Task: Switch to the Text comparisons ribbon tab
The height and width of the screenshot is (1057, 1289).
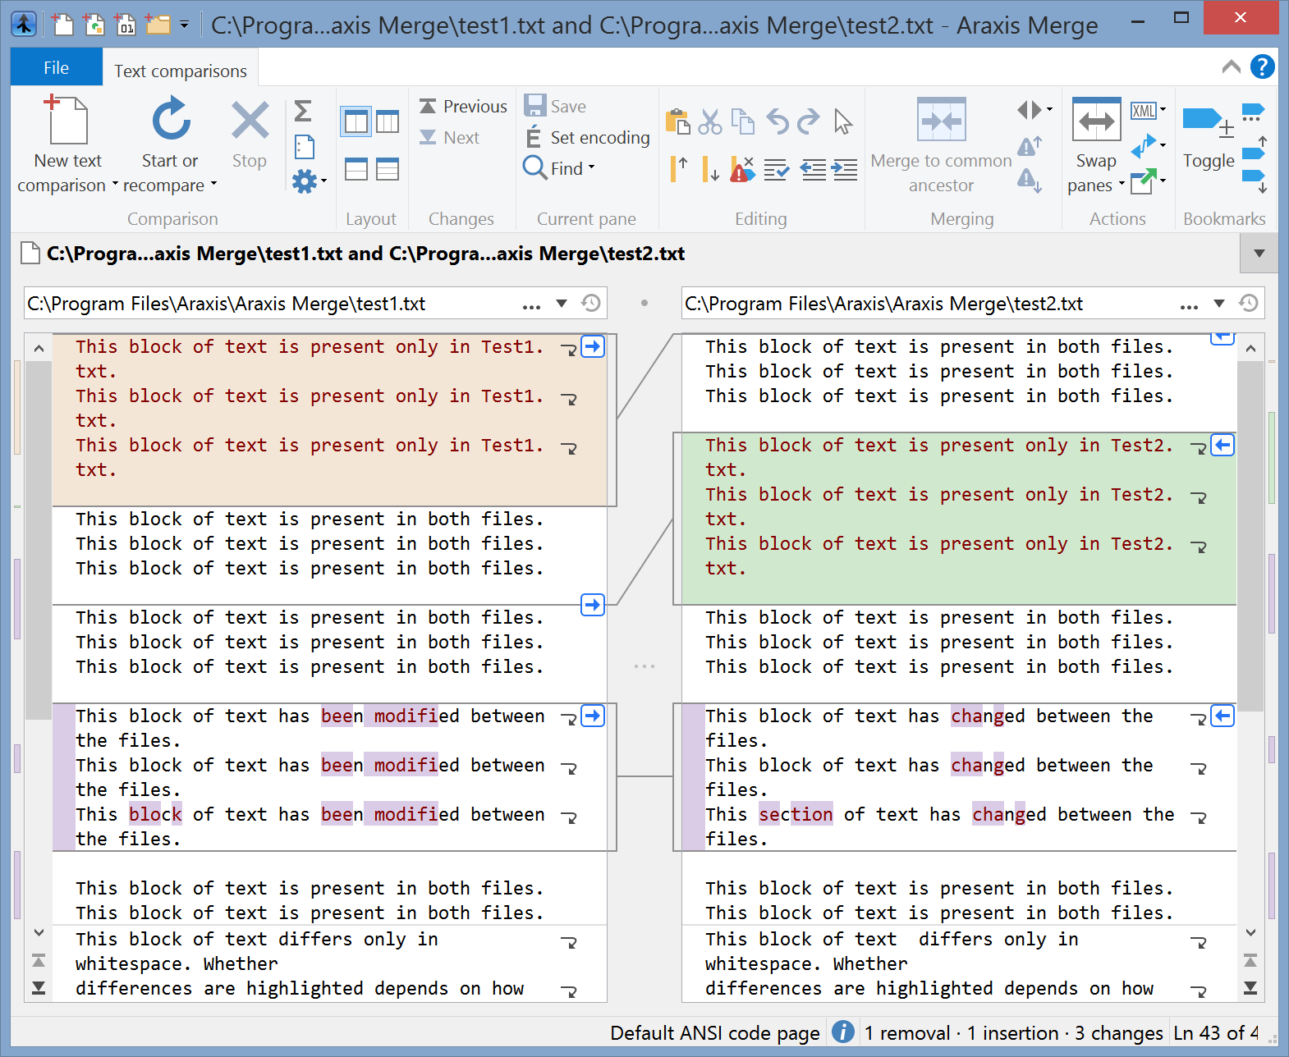Action: (181, 71)
